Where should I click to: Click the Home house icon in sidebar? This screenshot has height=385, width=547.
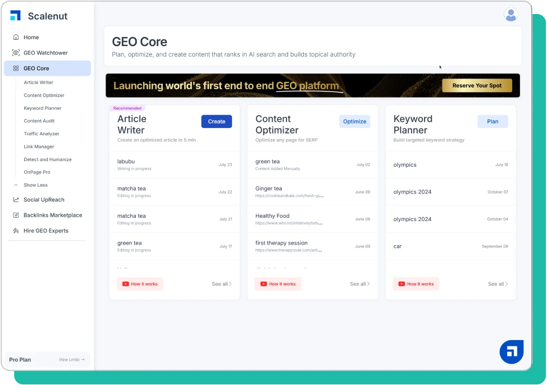(x=16, y=37)
